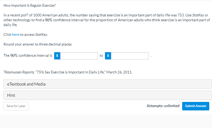Click the info icon before the upper bound field

pyautogui.click(x=108, y=56)
